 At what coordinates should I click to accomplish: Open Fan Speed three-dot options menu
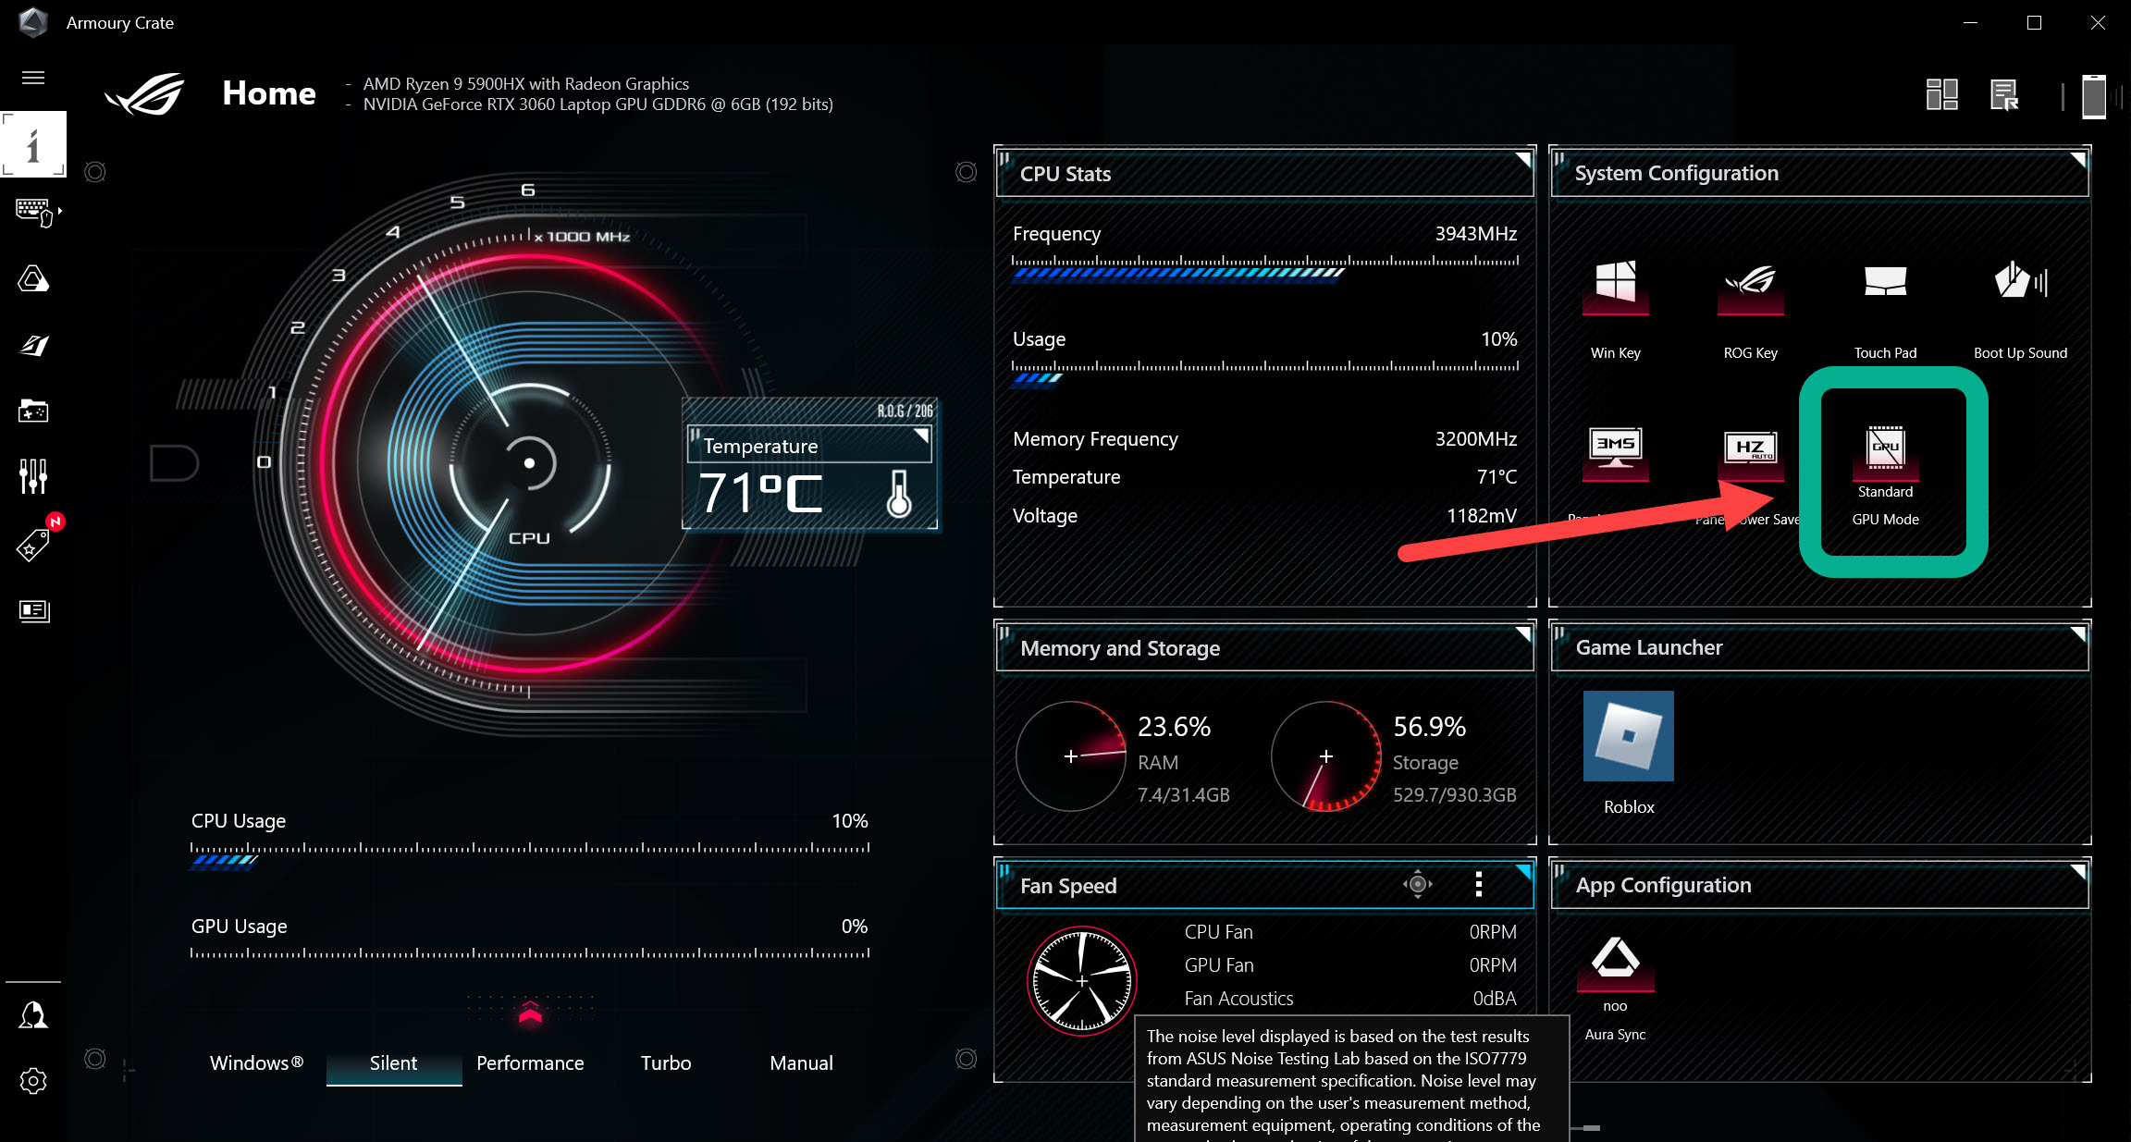[1479, 885]
